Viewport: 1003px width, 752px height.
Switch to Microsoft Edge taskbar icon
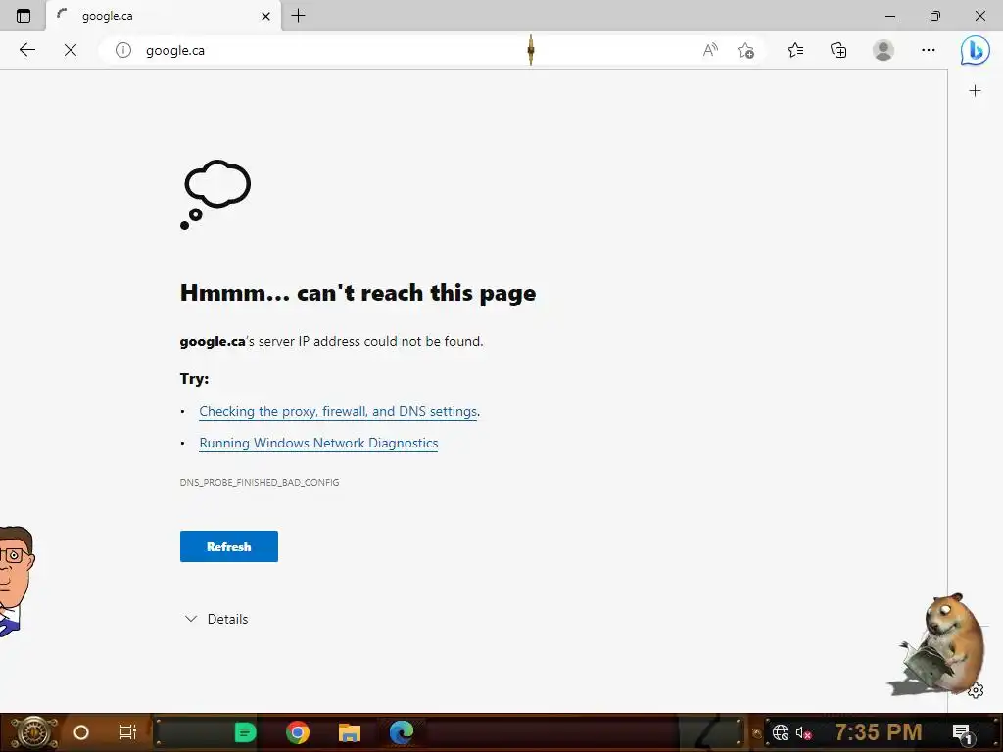coord(402,732)
